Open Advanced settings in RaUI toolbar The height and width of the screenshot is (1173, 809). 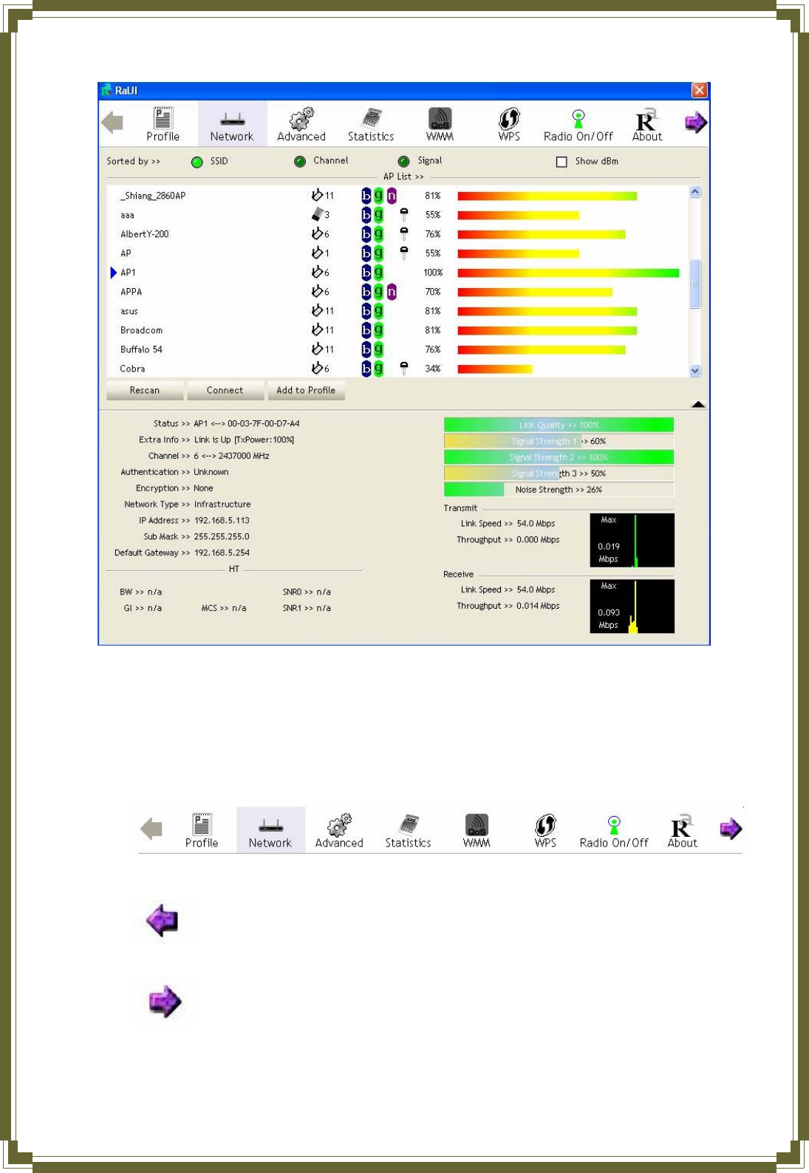click(x=301, y=124)
